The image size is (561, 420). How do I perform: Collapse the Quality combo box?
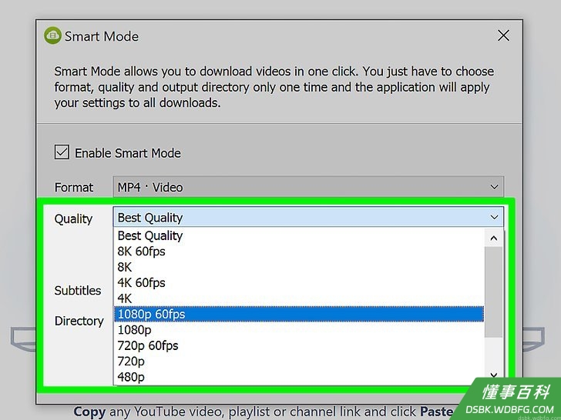click(308, 217)
